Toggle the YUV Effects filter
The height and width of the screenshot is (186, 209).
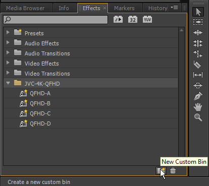(x=147, y=20)
